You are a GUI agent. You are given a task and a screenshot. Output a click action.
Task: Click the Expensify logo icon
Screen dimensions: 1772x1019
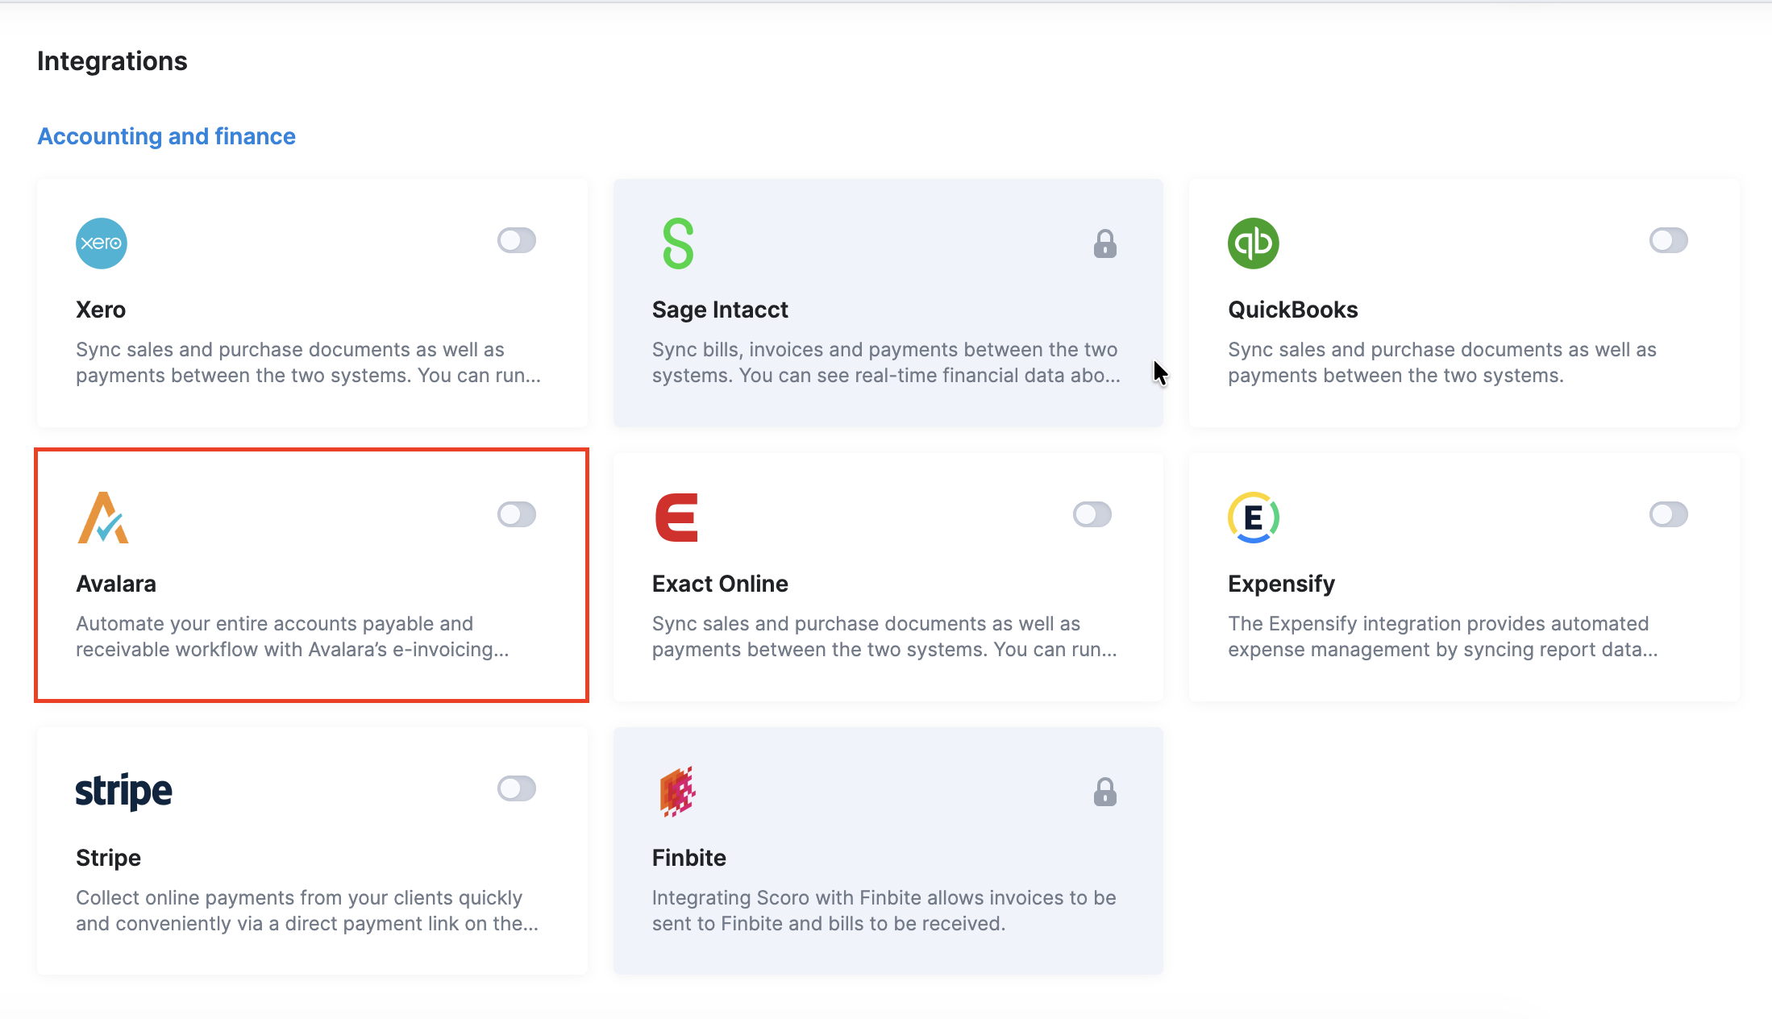[1253, 518]
